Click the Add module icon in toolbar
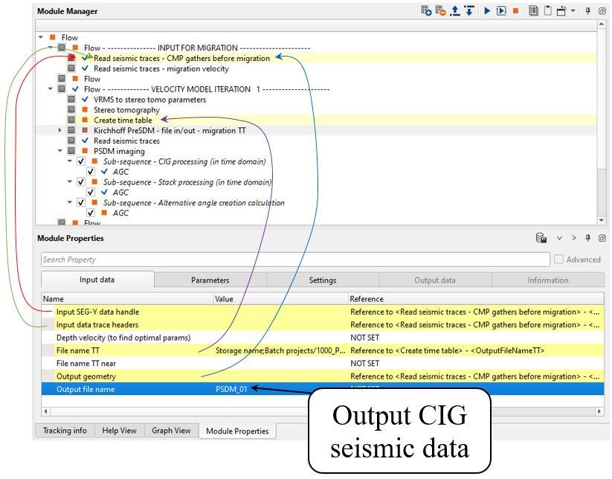The image size is (612, 479). point(426,11)
